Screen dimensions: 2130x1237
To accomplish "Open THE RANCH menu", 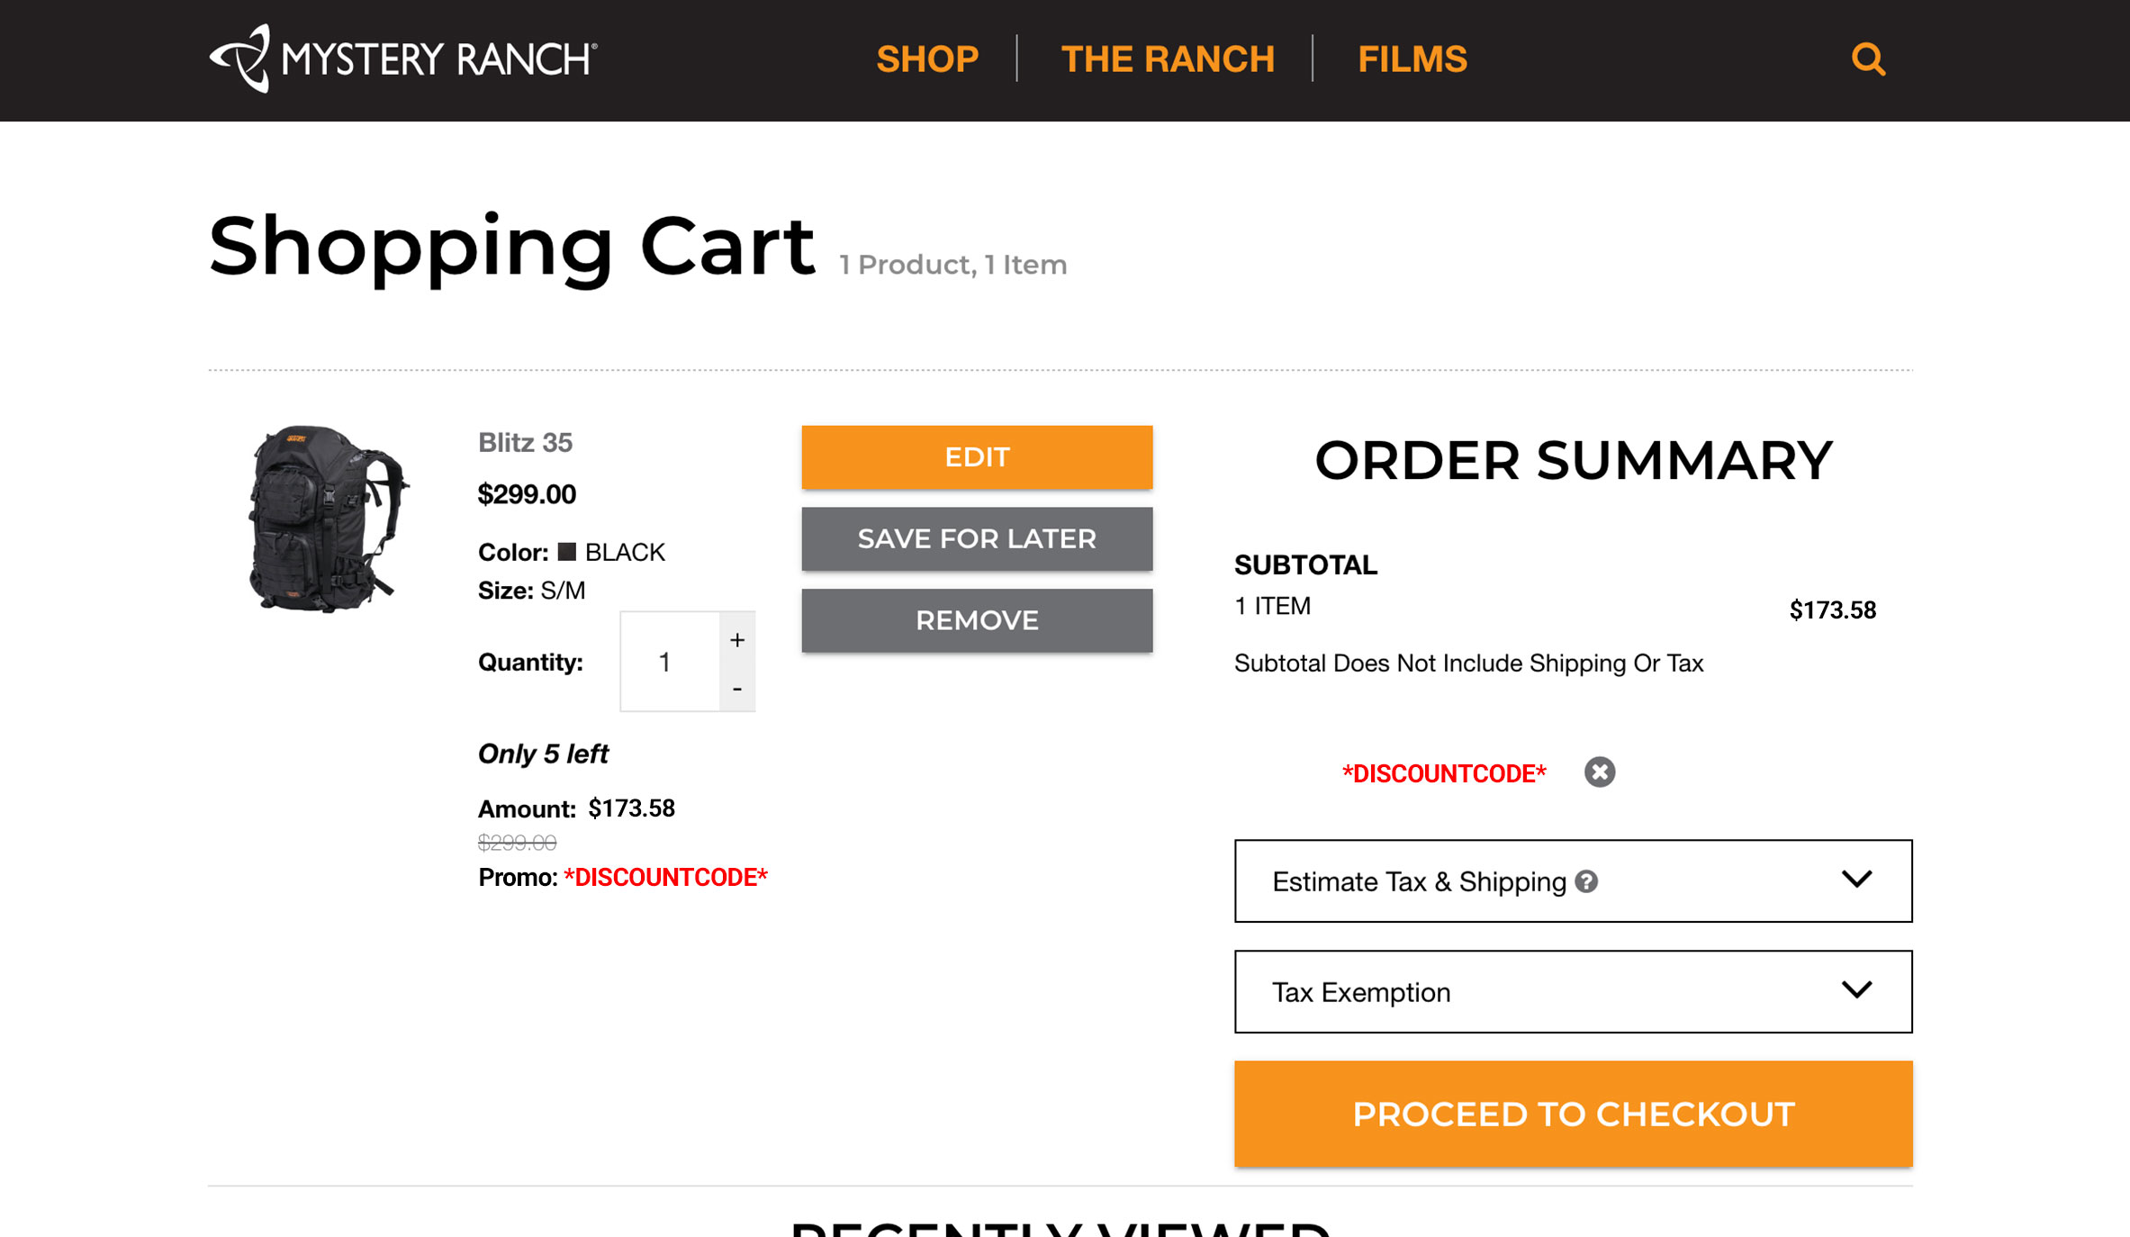I will 1167,59.
